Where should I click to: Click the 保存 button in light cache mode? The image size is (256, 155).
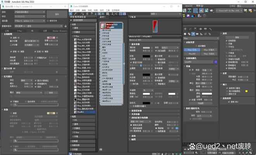click(51, 93)
